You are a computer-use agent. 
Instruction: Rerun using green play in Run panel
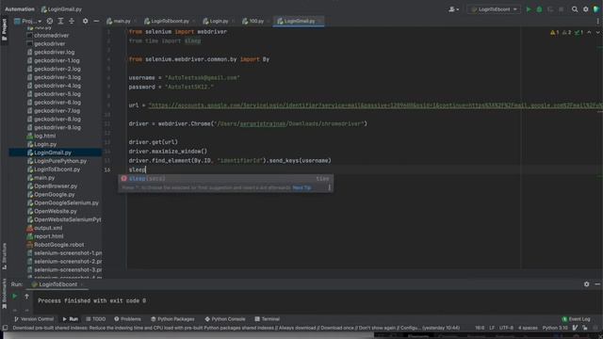tap(14, 297)
